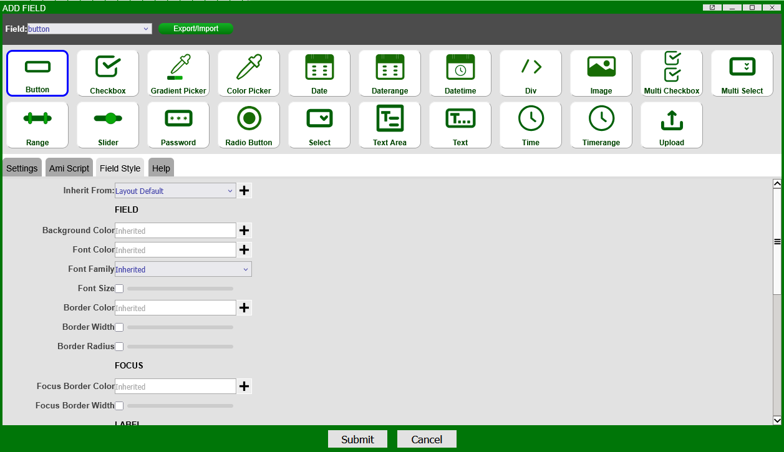Open the Font Family dropdown
Screen dimensions: 784x452
tap(183, 269)
